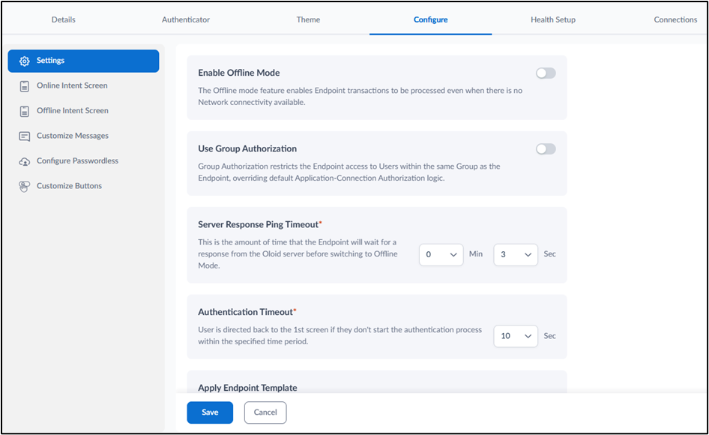Open the ping timeout seconds dropdown

pos(516,254)
